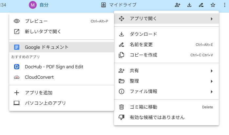229x135 pixels.
Task: Select 有効な候補ではありません option
Action: click(x=166, y=117)
